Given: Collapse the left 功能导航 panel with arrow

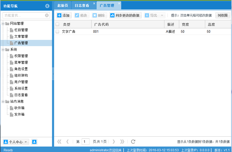Looking at the screenshot, I should 47,6.
